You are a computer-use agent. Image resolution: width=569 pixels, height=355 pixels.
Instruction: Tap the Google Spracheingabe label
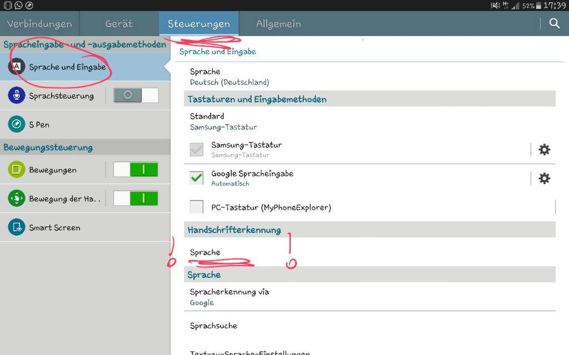[252, 174]
